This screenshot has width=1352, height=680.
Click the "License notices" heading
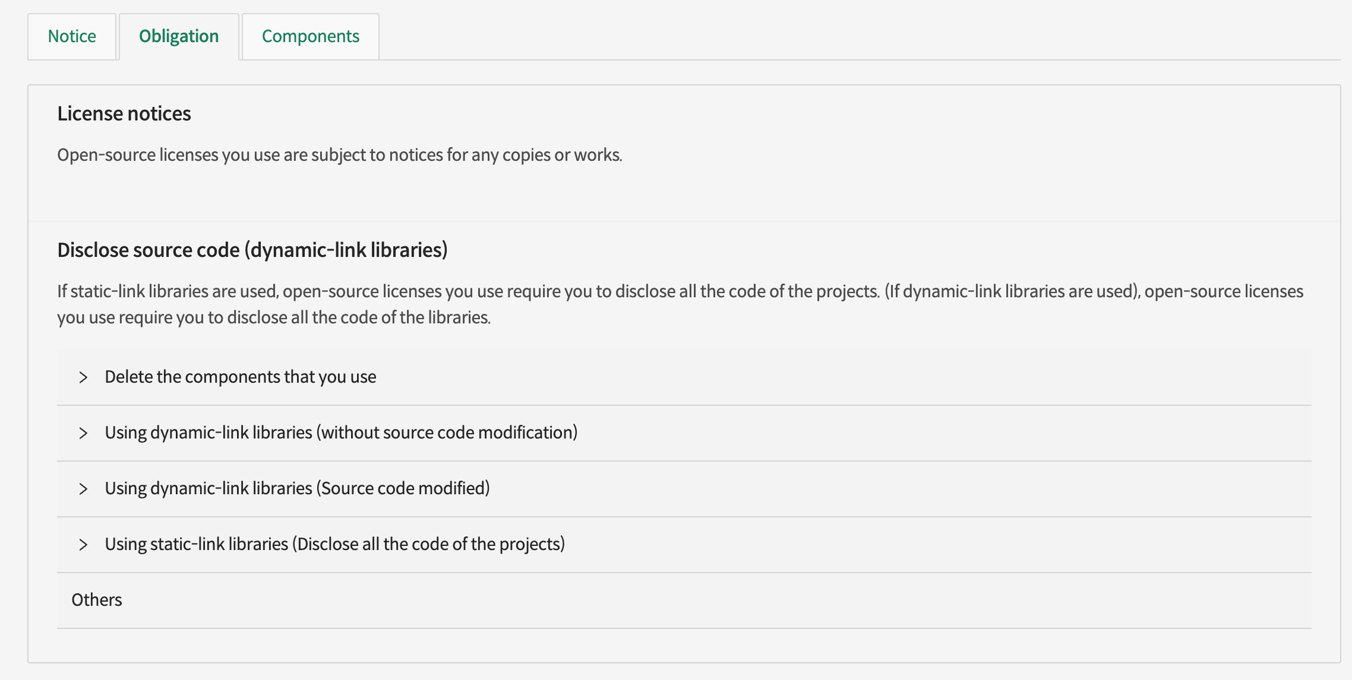(x=124, y=114)
